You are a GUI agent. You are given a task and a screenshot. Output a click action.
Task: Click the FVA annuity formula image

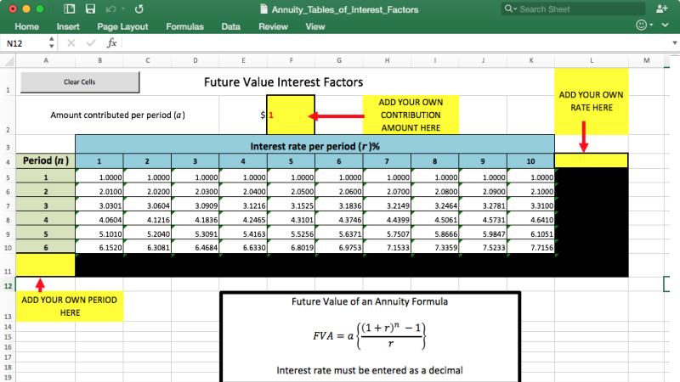tap(370, 335)
